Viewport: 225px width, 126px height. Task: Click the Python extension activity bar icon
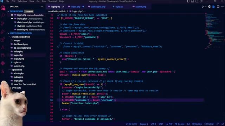tap(3, 63)
